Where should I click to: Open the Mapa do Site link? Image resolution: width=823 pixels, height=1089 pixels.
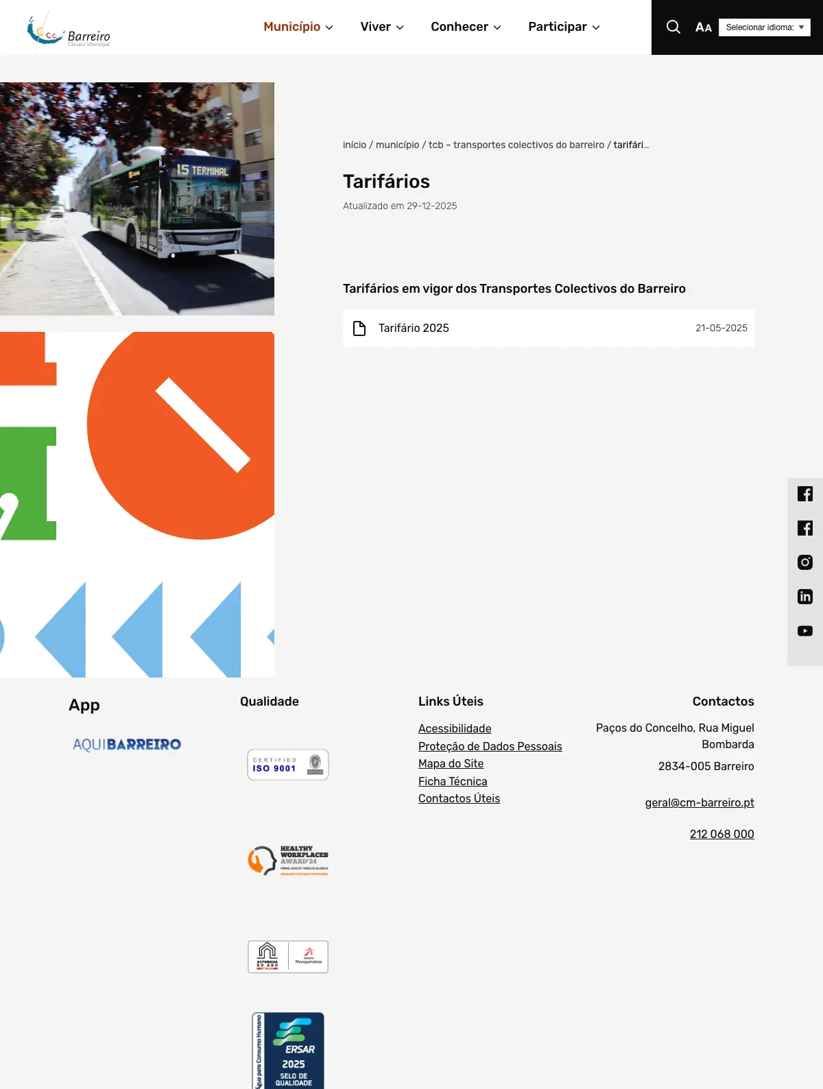(x=451, y=763)
